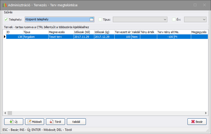Click the Új button with plus icon
Viewport: 211px width, 134px height.
(14, 122)
